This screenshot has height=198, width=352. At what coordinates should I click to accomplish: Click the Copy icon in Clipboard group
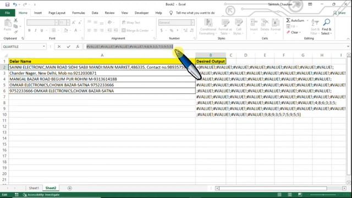pyautogui.click(x=15, y=26)
